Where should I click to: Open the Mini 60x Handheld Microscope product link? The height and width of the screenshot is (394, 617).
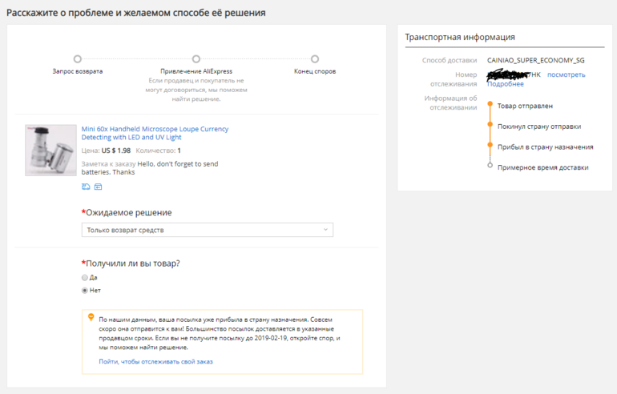click(x=155, y=133)
